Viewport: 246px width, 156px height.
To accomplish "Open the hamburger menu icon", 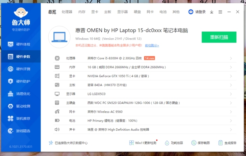I will [x=220, y=12].
